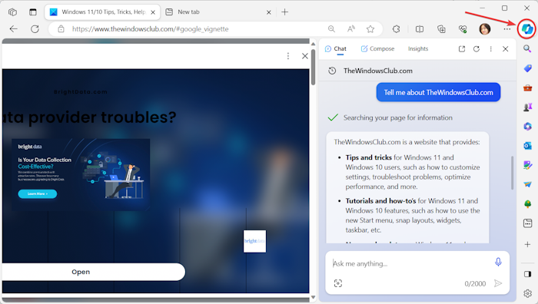Open the Designer sidebar icon
The image size is (538, 304).
(x=527, y=165)
